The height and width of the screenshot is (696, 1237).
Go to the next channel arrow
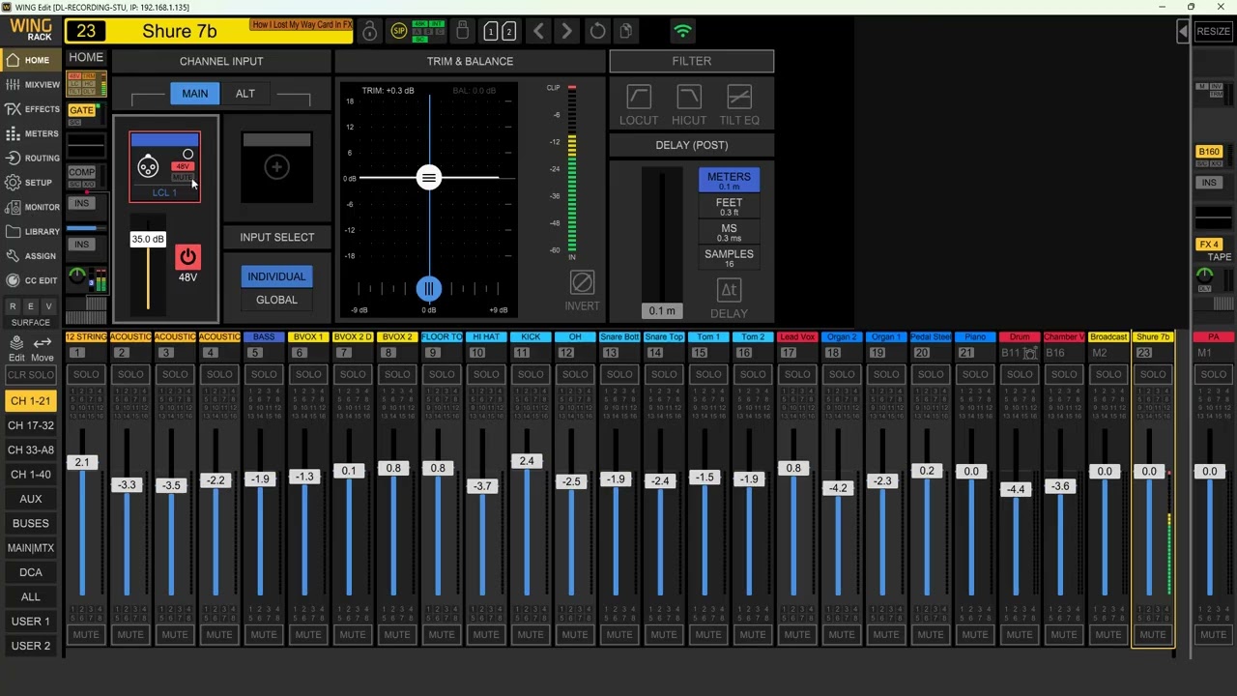pyautogui.click(x=567, y=32)
